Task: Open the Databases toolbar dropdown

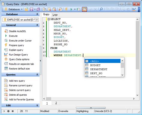Action: point(14,10)
